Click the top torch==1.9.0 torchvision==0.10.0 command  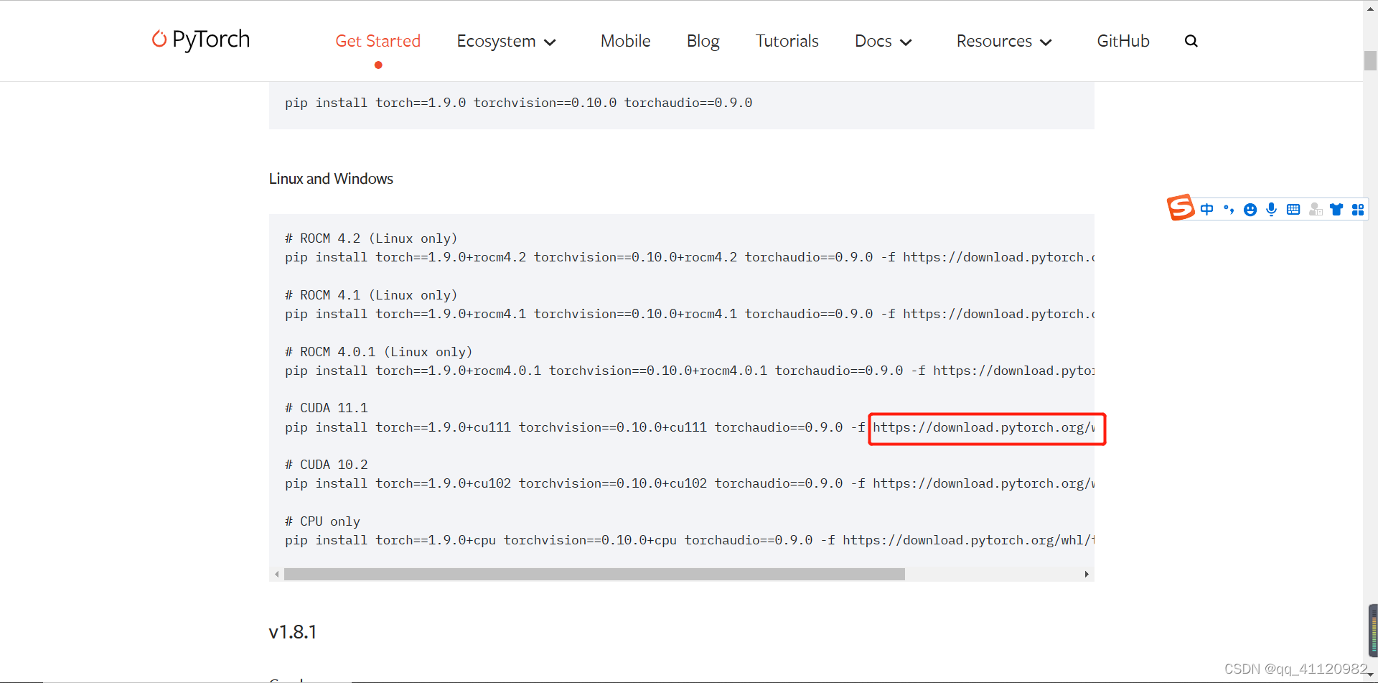[x=519, y=103]
